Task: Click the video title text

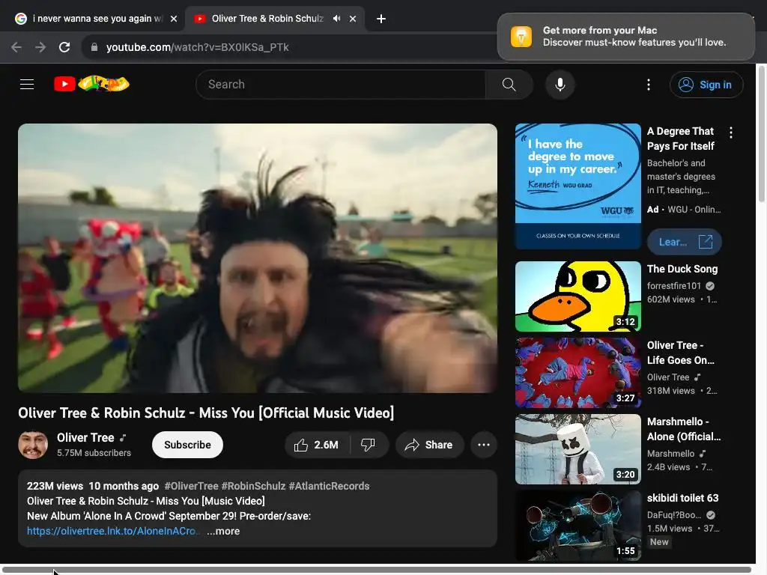Action: pyautogui.click(x=206, y=413)
